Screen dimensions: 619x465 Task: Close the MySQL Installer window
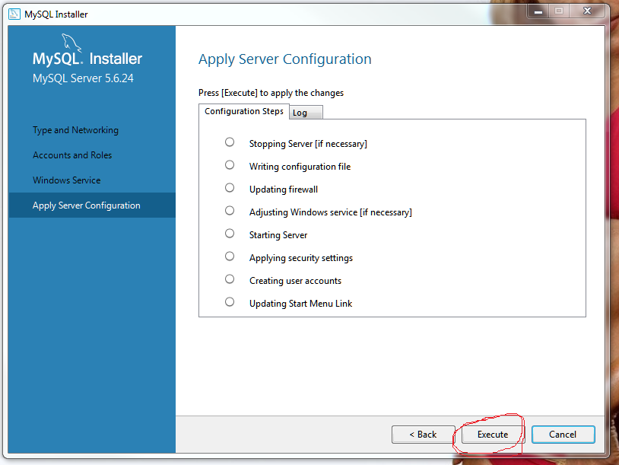(589, 12)
